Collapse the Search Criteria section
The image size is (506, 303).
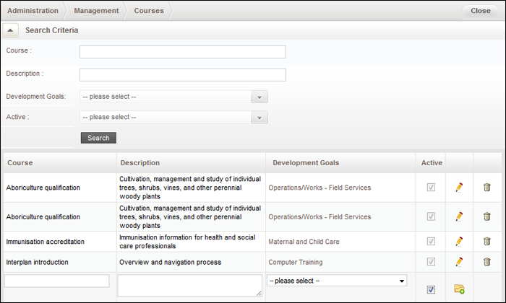coord(10,30)
